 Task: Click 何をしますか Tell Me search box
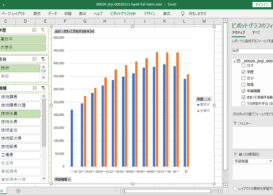[x=197, y=14]
